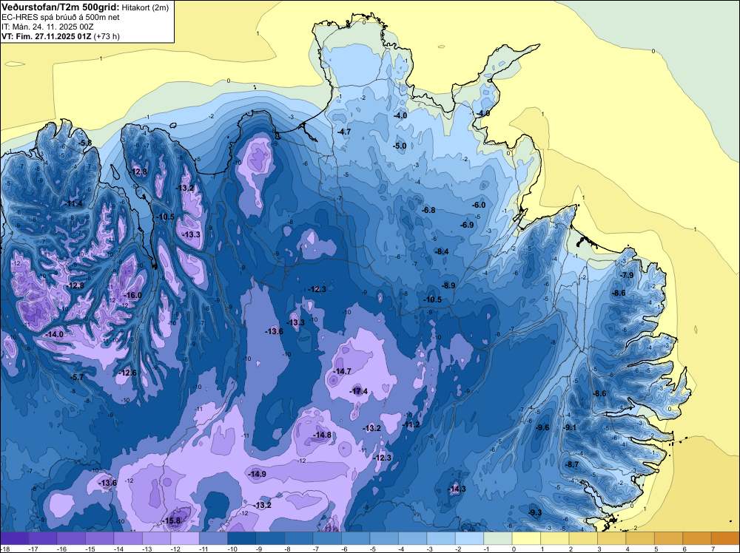Click the -6.0 temperature value
This screenshot has width=740, height=553.
pyautogui.click(x=479, y=205)
